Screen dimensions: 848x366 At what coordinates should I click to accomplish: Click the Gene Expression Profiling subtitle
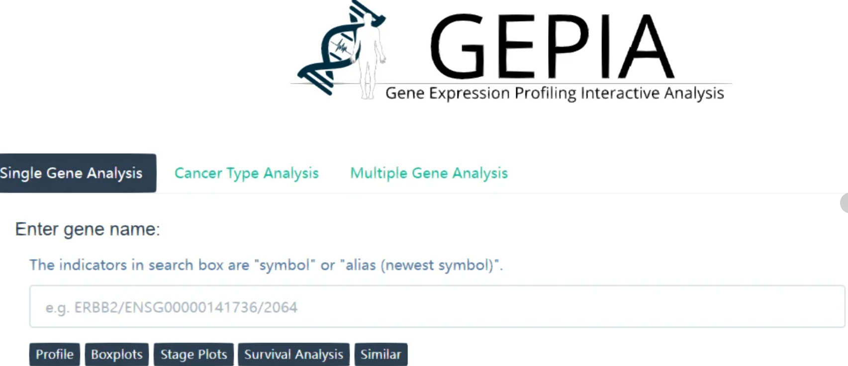point(555,92)
